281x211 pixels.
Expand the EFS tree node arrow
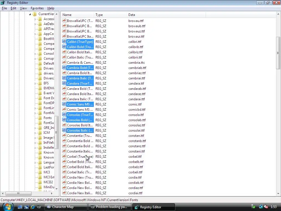pyautogui.click(x=35, y=84)
